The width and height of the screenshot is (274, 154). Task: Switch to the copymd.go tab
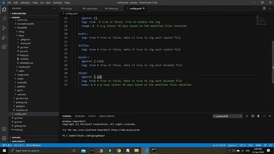coord(92,9)
